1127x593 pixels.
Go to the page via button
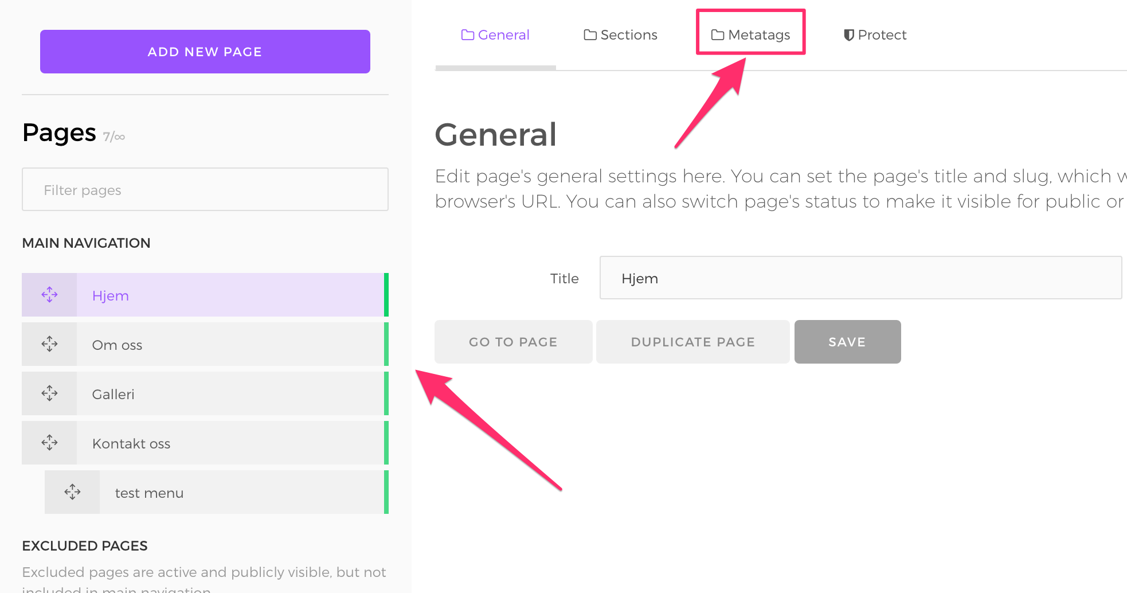[513, 342]
